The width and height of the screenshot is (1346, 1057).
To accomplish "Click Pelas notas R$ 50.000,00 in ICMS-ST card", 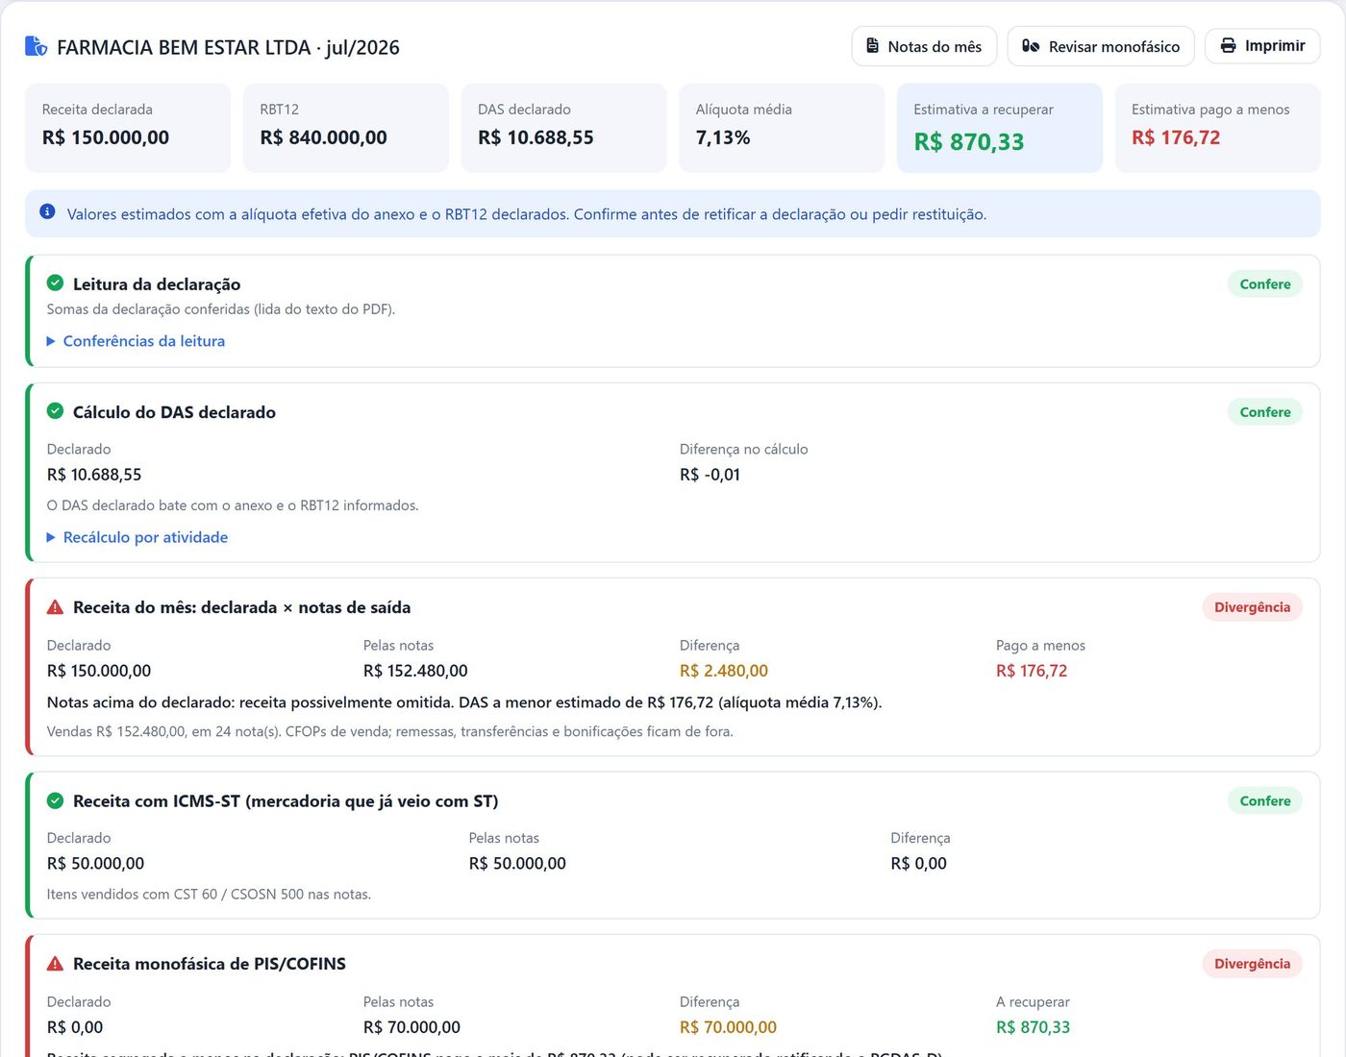I will pyautogui.click(x=517, y=863).
